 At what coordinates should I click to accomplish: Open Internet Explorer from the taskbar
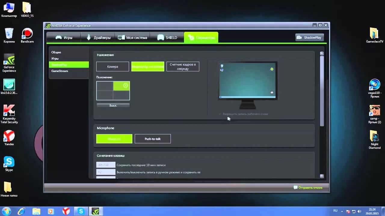coord(21,211)
